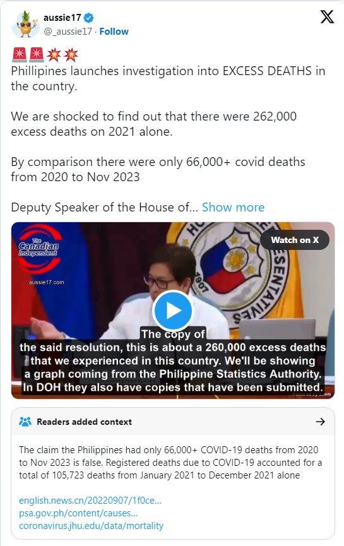Click the @_aussie17 handle

coord(68,32)
